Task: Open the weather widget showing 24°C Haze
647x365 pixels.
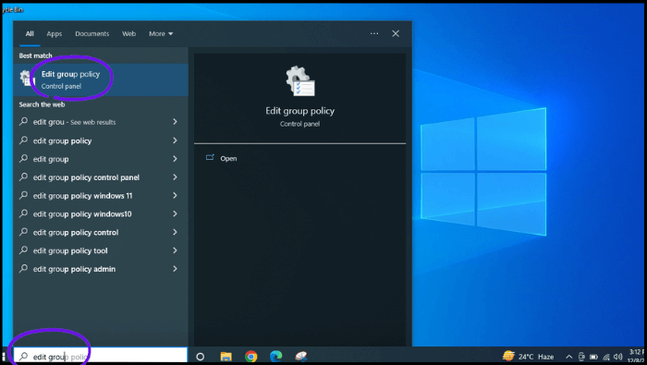Action: pos(528,356)
